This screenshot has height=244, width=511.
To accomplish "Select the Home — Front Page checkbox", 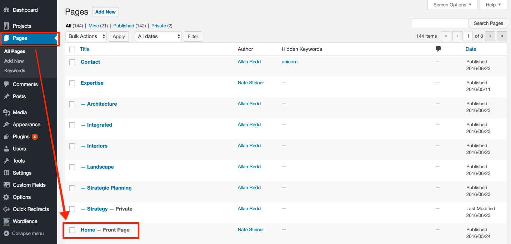I will [72, 230].
